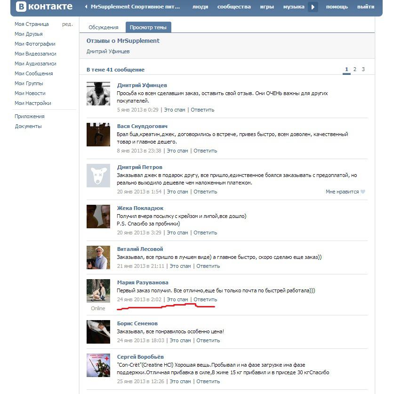393x394 pixels.
Task: Switch to the Обсуждения tab
Action: [x=103, y=27]
